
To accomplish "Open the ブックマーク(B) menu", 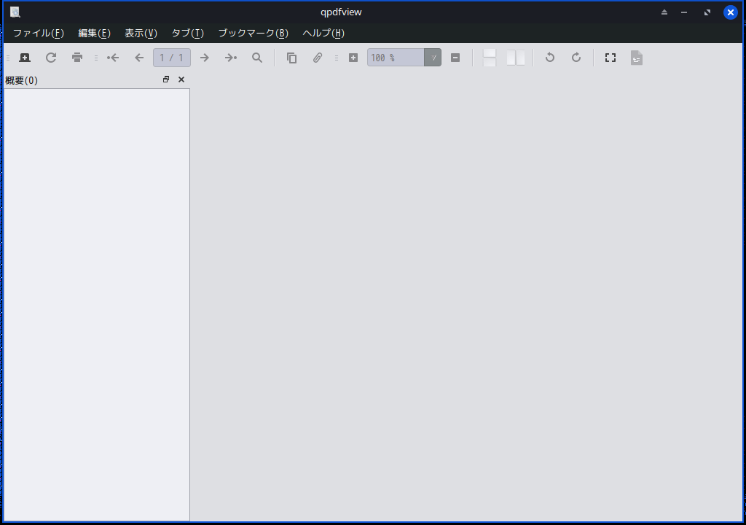I will 253,33.
